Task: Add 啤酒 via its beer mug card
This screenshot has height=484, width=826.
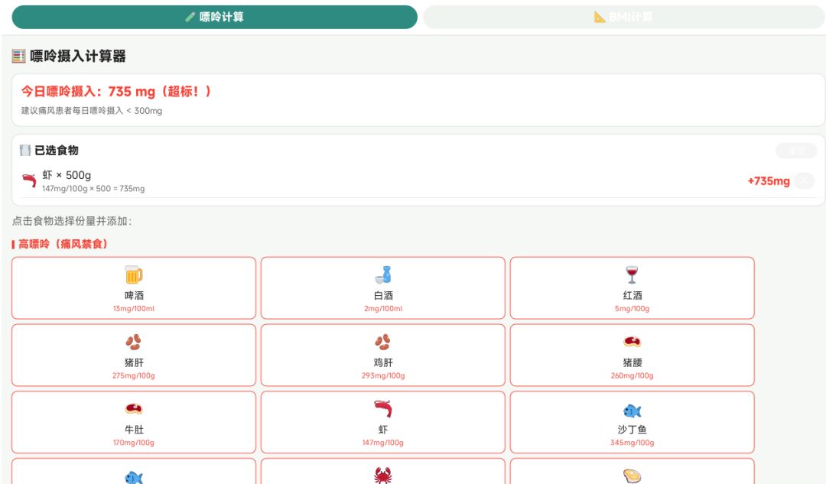Action: 134,288
